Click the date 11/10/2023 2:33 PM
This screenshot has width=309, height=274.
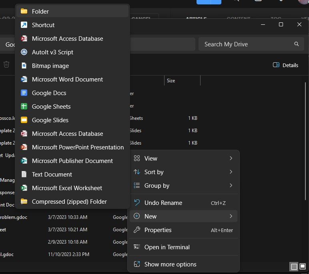tap(68, 254)
